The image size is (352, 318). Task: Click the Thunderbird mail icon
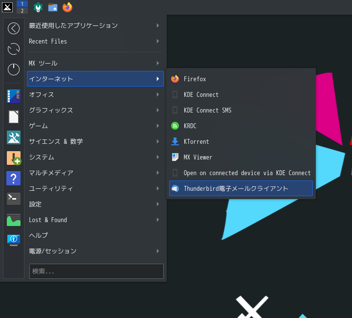click(175, 188)
